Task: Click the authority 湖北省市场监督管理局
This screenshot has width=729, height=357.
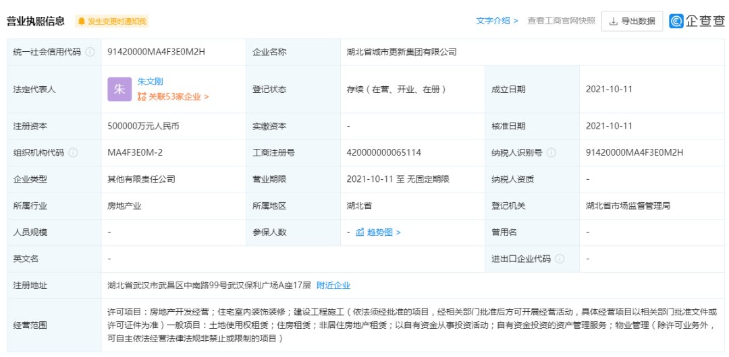Action: (628, 205)
